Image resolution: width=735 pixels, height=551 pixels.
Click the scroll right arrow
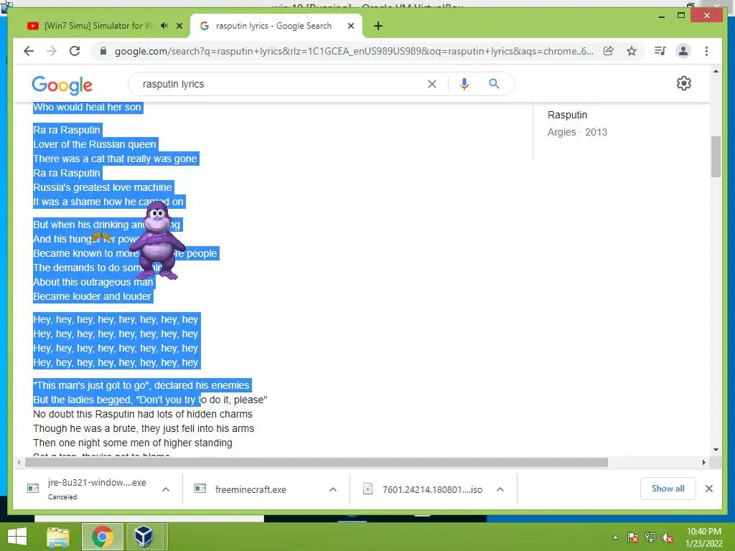coord(703,462)
